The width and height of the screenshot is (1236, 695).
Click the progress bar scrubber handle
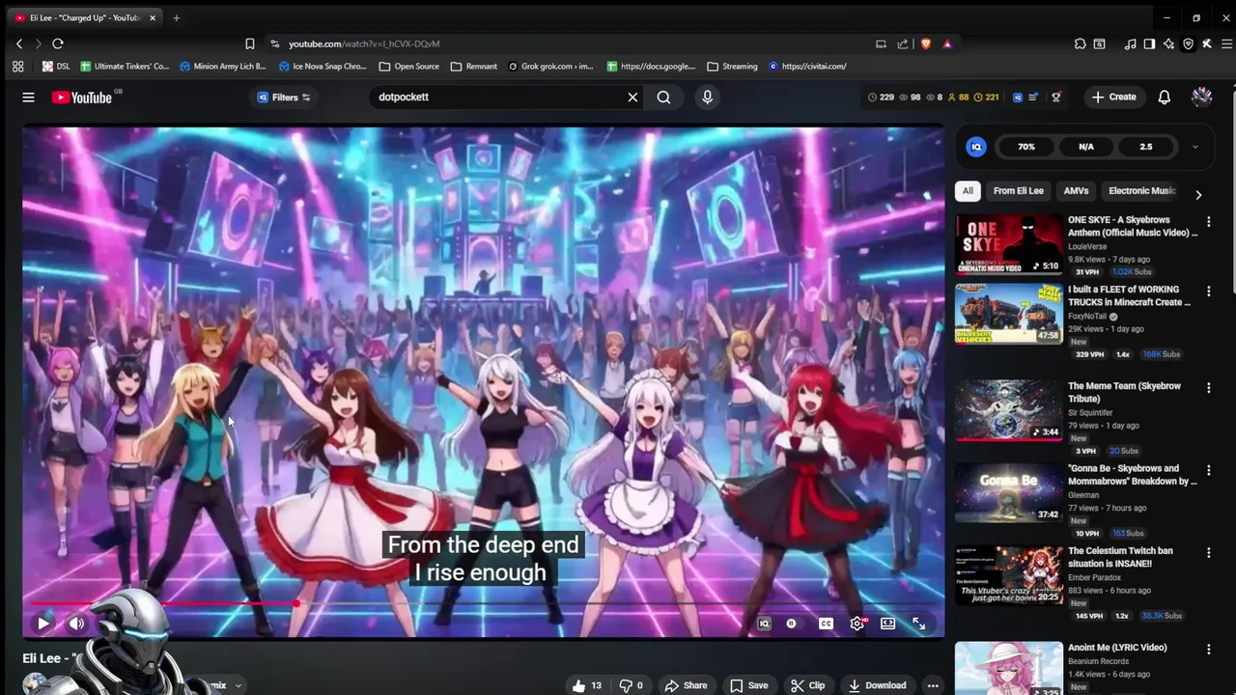pos(297,604)
